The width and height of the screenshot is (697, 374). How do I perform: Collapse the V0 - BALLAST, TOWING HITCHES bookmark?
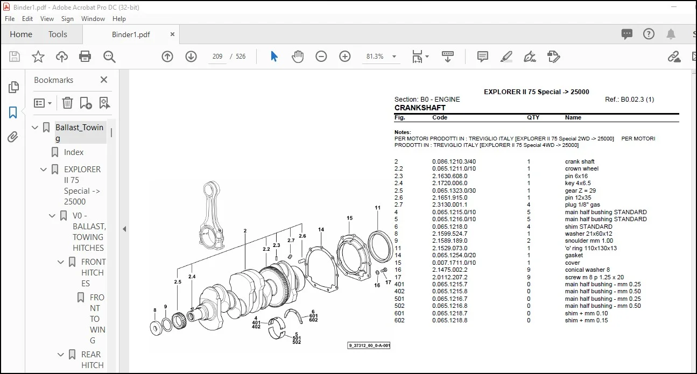(52, 216)
